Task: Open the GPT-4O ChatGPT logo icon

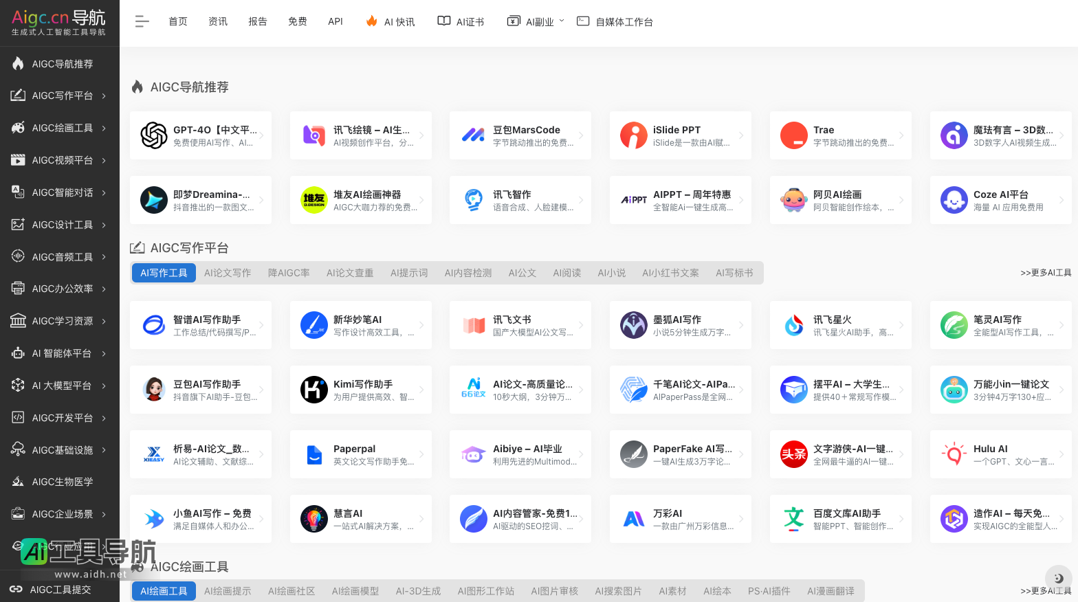Action: tap(154, 135)
